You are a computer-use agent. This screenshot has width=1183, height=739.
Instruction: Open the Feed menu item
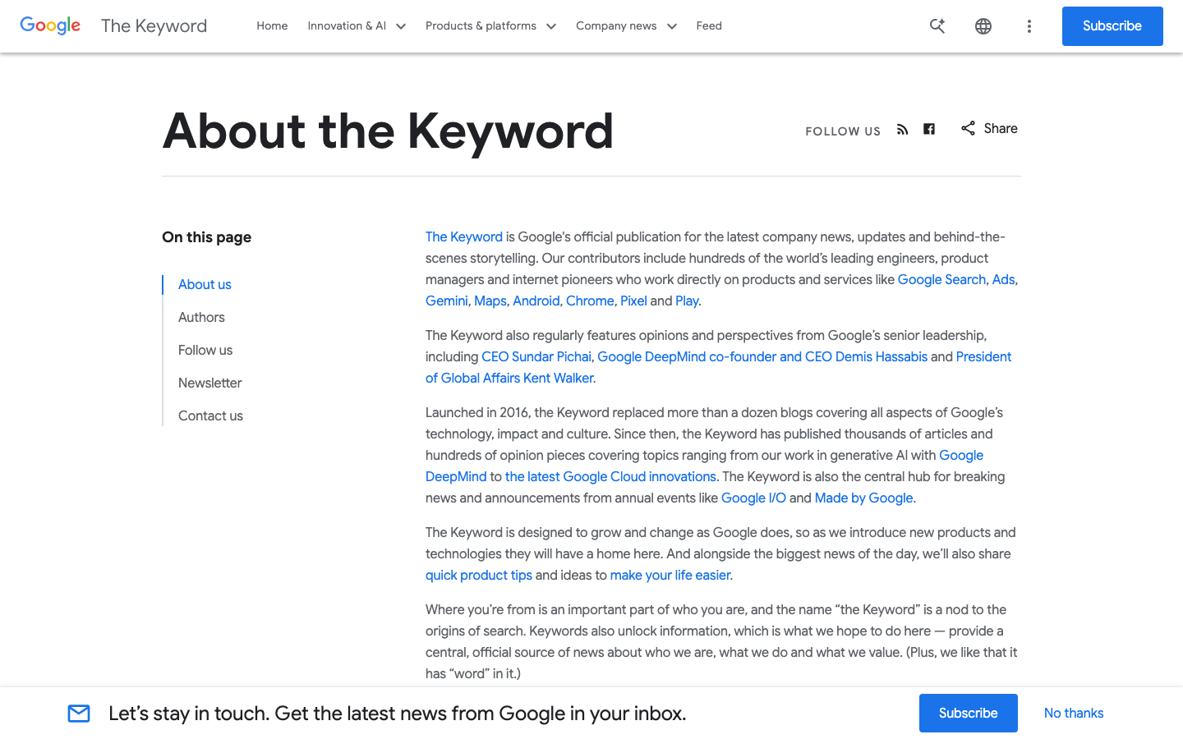point(709,26)
